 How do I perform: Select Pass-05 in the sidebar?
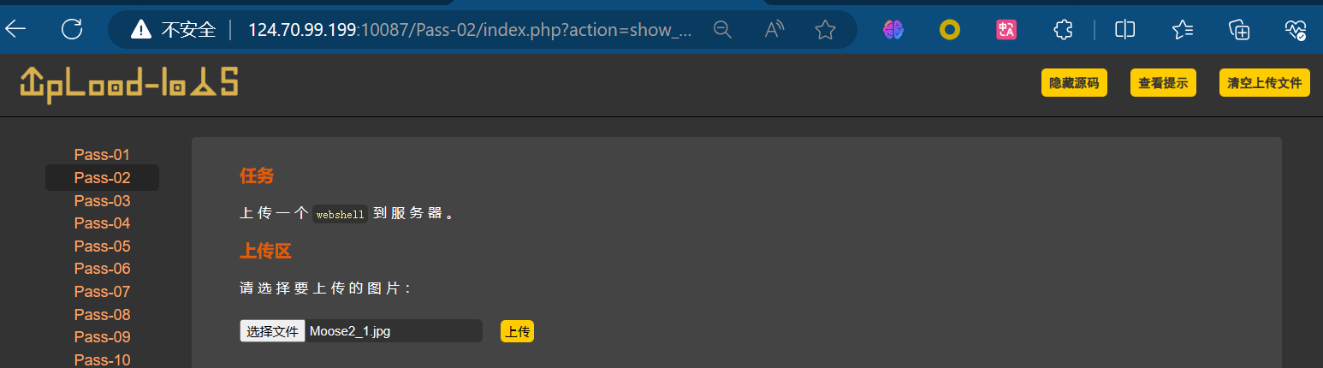(102, 246)
